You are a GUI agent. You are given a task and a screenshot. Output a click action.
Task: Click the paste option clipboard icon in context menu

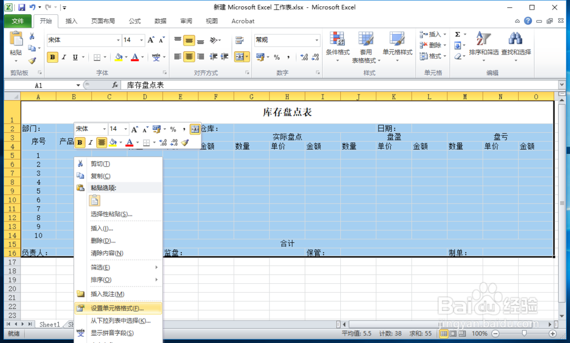pos(94,201)
